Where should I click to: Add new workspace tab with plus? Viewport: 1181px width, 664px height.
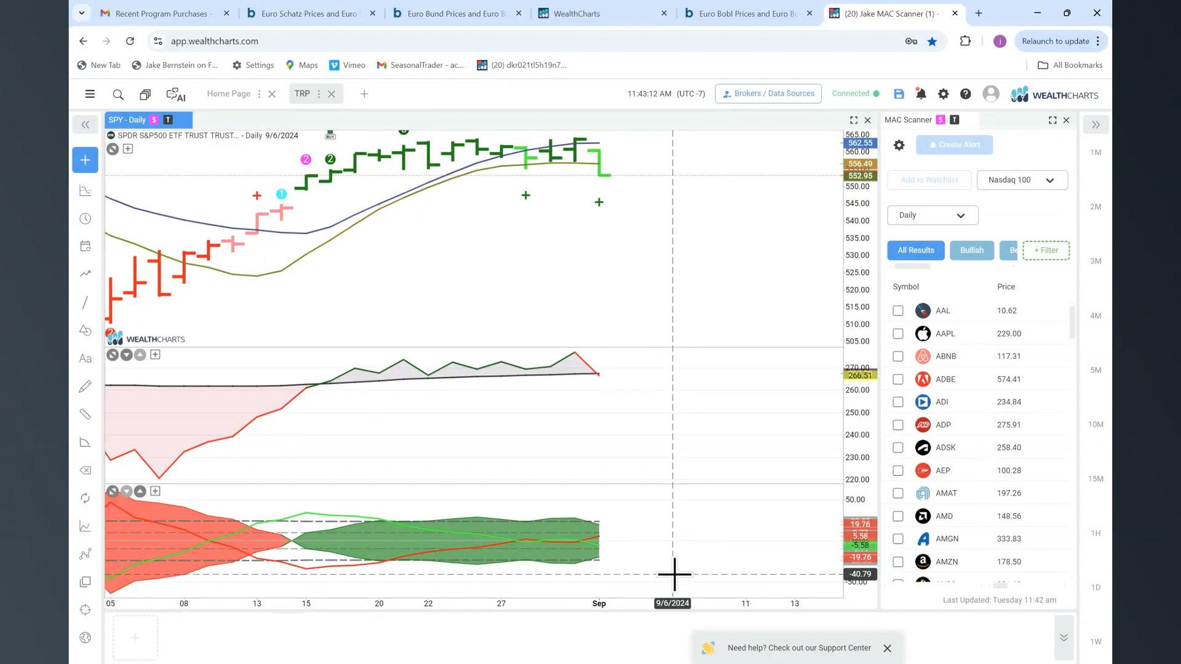point(364,94)
